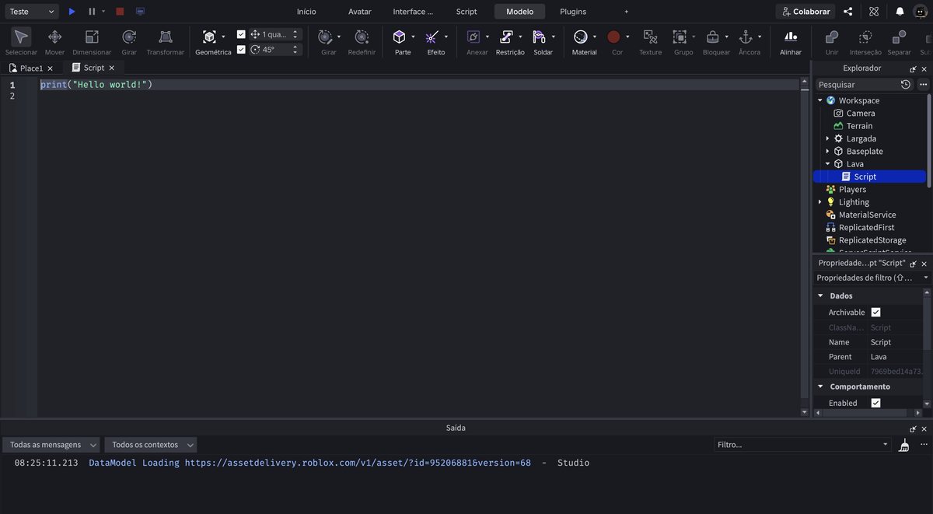Click the Grupo group icon
The image size is (933, 514).
680,37
